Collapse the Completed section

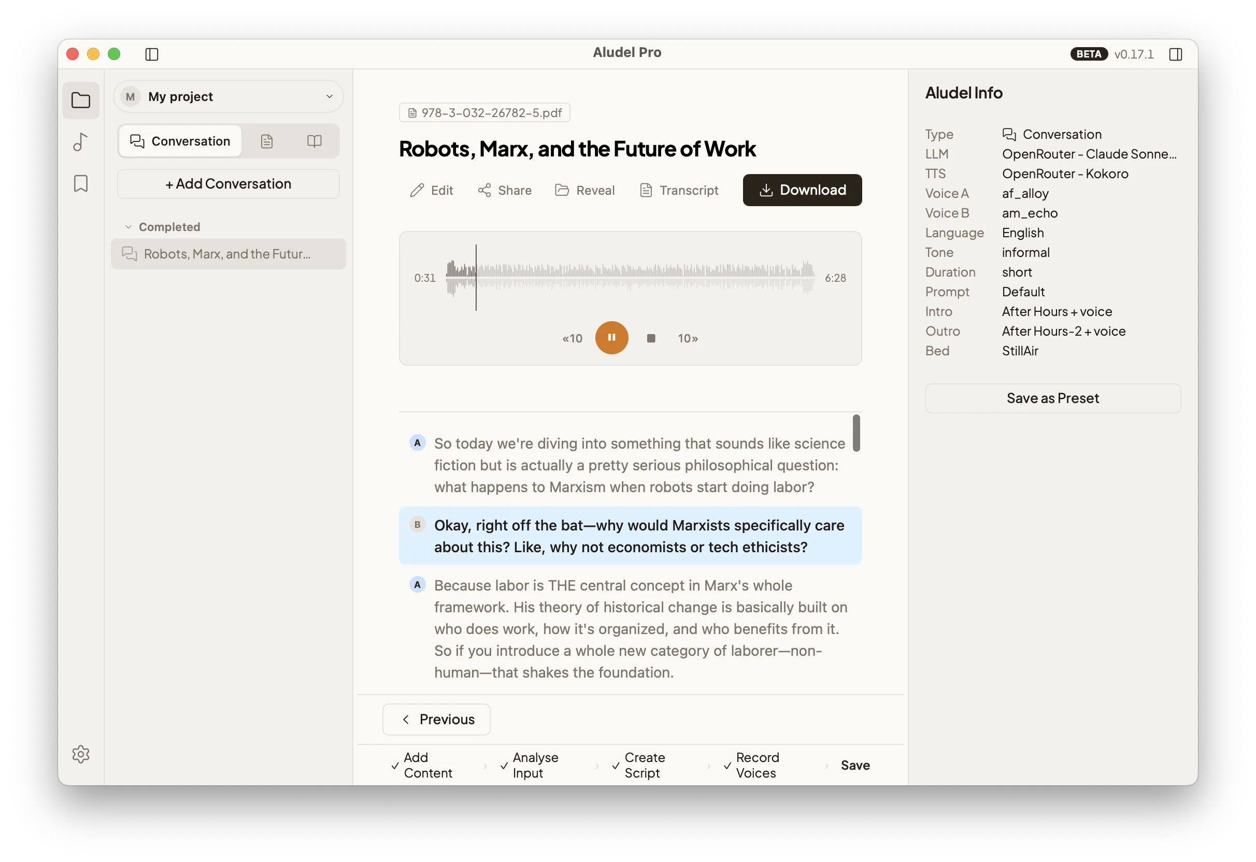[x=163, y=227]
